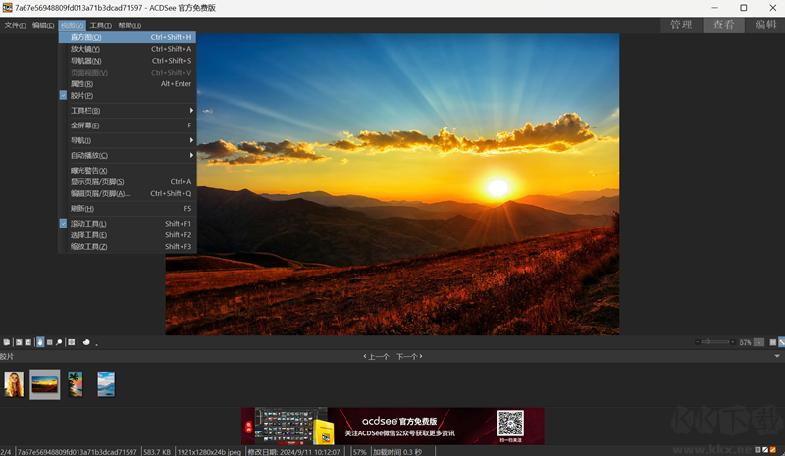Image resolution: width=785 pixels, height=456 pixels.
Task: Select 放大镜 in the view menu
Action: (x=128, y=49)
